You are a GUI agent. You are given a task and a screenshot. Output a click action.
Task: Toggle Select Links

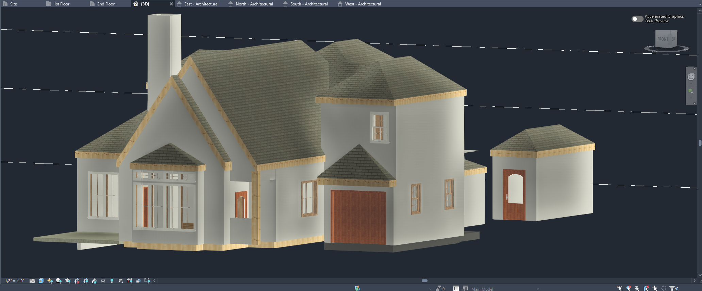pyautogui.click(x=619, y=288)
